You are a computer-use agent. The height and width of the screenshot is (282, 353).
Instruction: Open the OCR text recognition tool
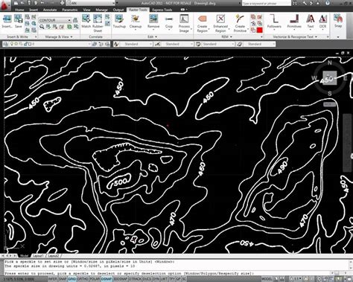tap(322, 22)
